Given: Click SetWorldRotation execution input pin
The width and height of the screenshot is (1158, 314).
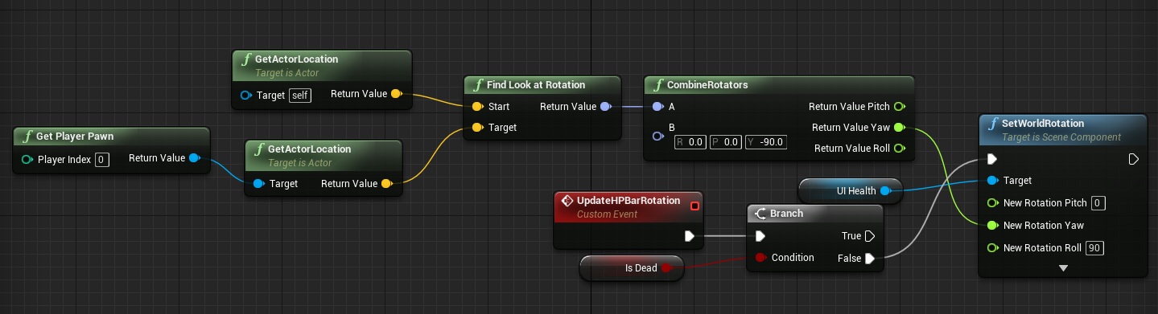Looking at the screenshot, I should point(992,159).
